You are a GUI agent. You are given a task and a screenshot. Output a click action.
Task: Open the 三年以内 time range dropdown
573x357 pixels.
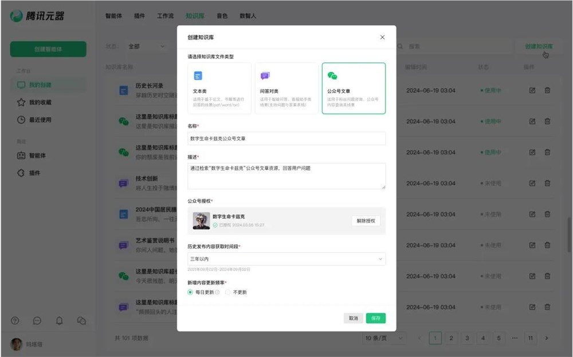[x=286, y=259]
